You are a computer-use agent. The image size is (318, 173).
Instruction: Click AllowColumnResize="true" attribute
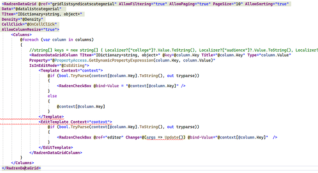30,30
